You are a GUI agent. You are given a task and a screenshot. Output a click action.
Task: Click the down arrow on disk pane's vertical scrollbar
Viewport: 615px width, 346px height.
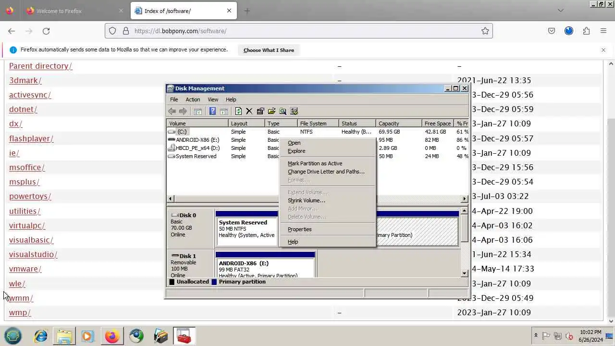coord(464,273)
